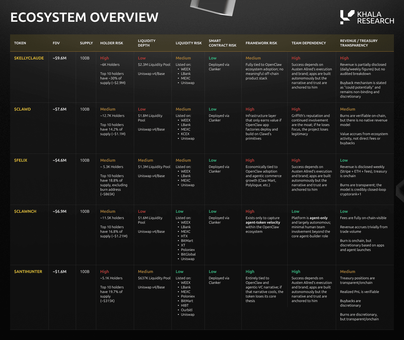
Task: Click Fees are fully on-chain-visible text
Action: [363, 218]
